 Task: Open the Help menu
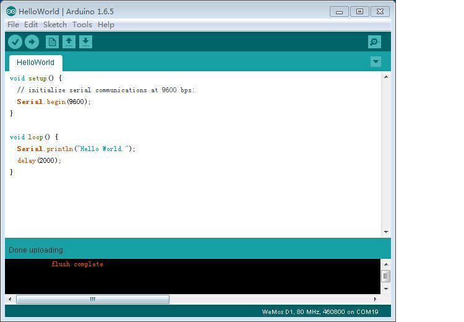click(x=106, y=25)
